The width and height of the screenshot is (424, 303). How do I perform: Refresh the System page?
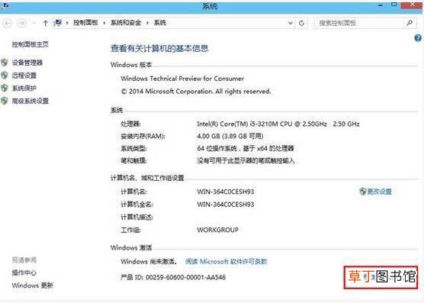(301, 23)
